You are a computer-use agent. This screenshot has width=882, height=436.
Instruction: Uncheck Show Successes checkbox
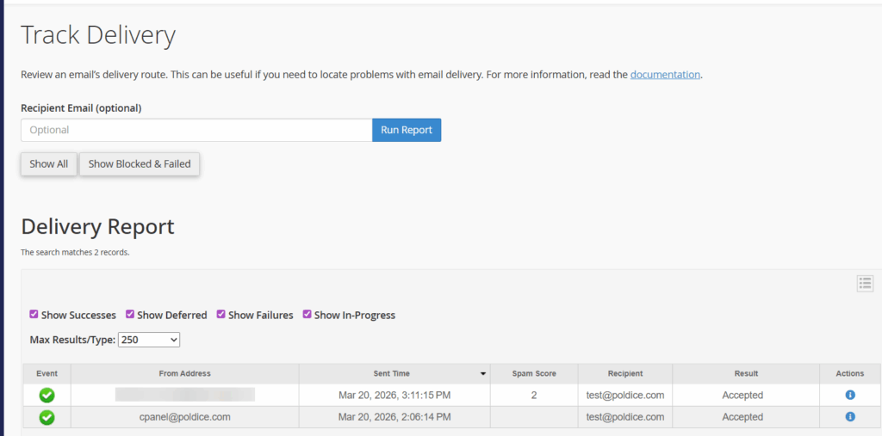point(34,315)
